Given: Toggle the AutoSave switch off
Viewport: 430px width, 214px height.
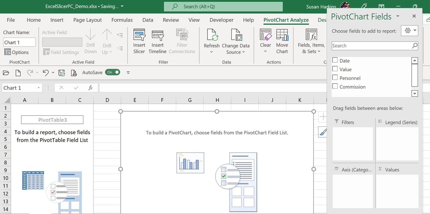Looking at the screenshot, I should point(113,72).
